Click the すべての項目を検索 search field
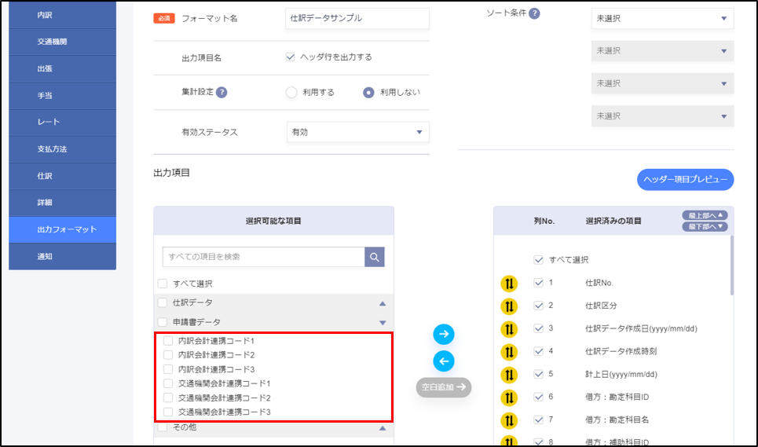This screenshot has width=758, height=447. [263, 257]
